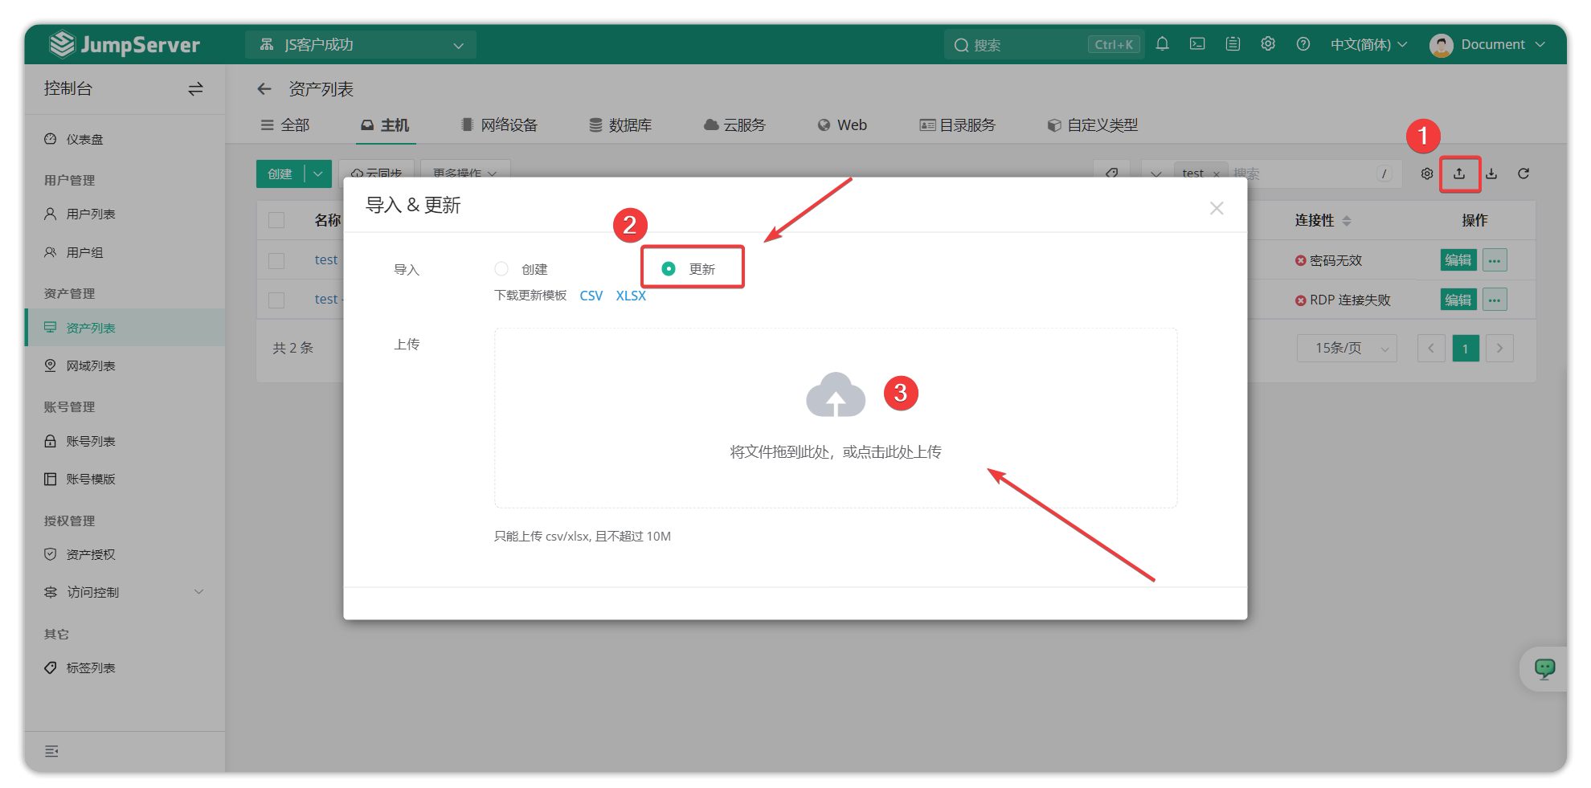
Task: Switch to the 数据库 tab
Action: (x=620, y=125)
